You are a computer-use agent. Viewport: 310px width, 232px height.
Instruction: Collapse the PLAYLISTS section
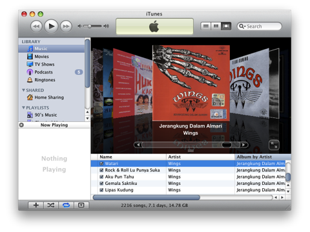(x=23, y=108)
